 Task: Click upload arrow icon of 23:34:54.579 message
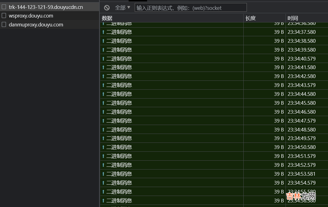[x=103, y=183]
